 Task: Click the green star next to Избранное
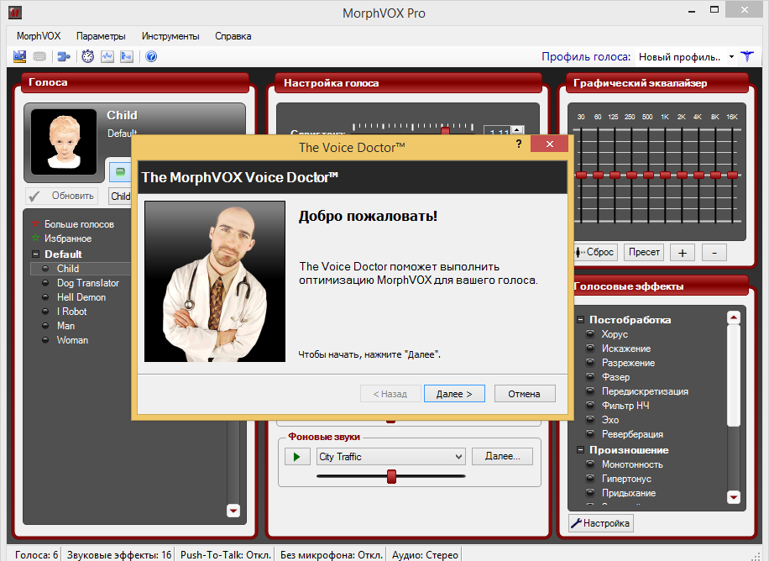coord(35,238)
